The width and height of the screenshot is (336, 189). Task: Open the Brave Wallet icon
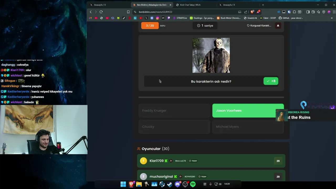pos(313,12)
